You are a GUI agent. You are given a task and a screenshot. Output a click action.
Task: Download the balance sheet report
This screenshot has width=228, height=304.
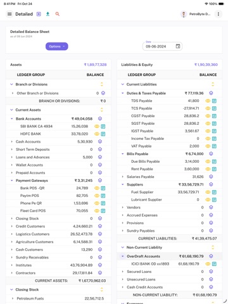pos(47,14)
